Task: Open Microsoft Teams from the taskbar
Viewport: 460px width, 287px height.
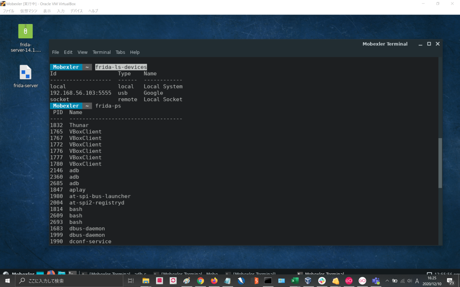Action: tap(376, 281)
